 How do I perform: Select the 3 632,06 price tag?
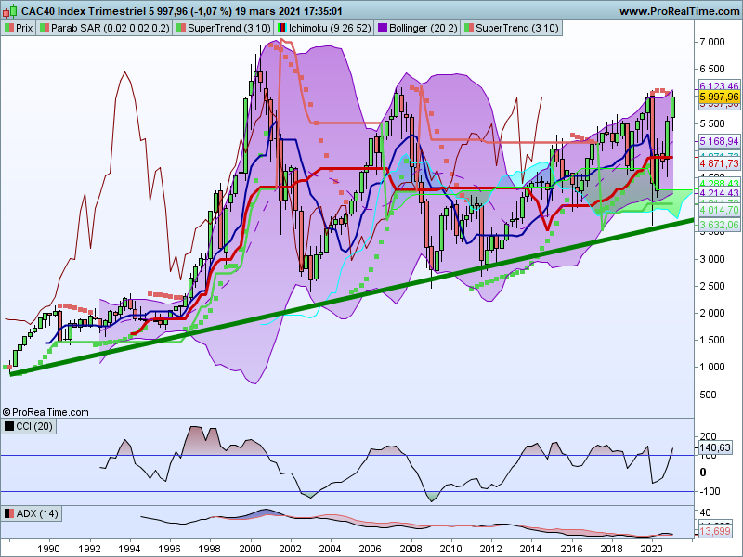pos(719,225)
